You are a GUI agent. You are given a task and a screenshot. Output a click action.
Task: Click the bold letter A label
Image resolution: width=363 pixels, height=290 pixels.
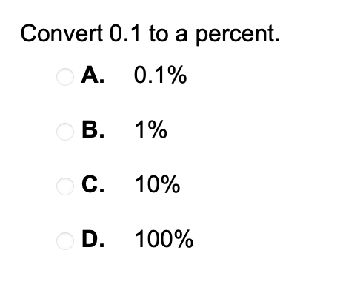pos(93,75)
